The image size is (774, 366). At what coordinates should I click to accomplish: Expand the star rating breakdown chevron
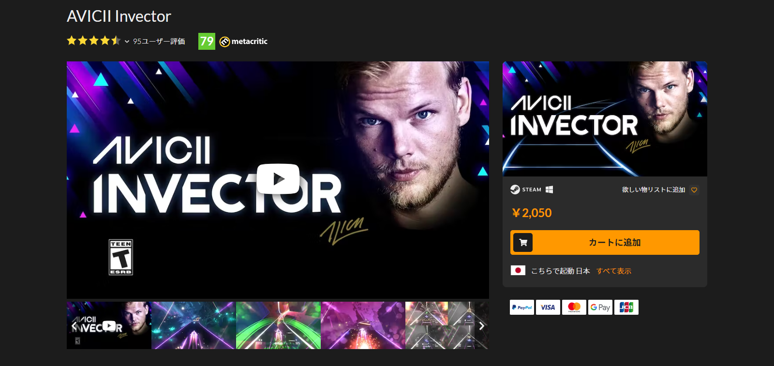[x=127, y=42]
